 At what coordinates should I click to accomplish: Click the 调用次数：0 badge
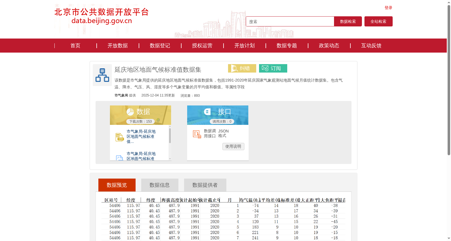click(x=222, y=121)
